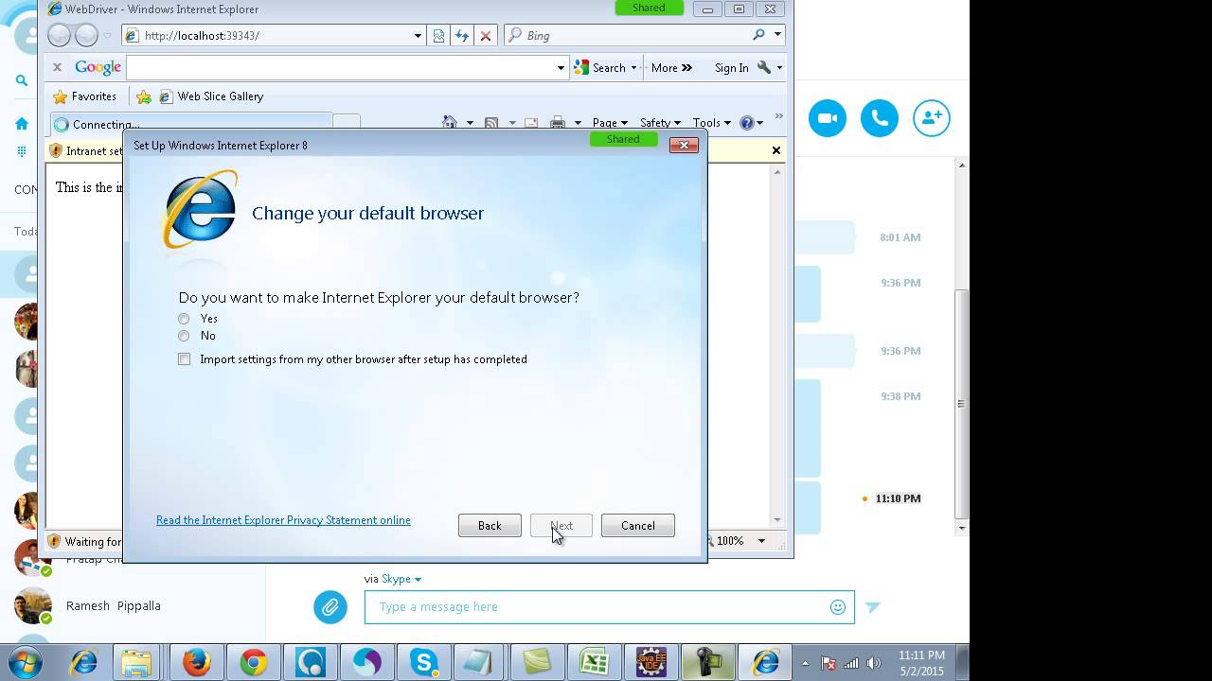This screenshot has height=681, width=1212.
Task: Select the No radio button
Action: tap(184, 336)
